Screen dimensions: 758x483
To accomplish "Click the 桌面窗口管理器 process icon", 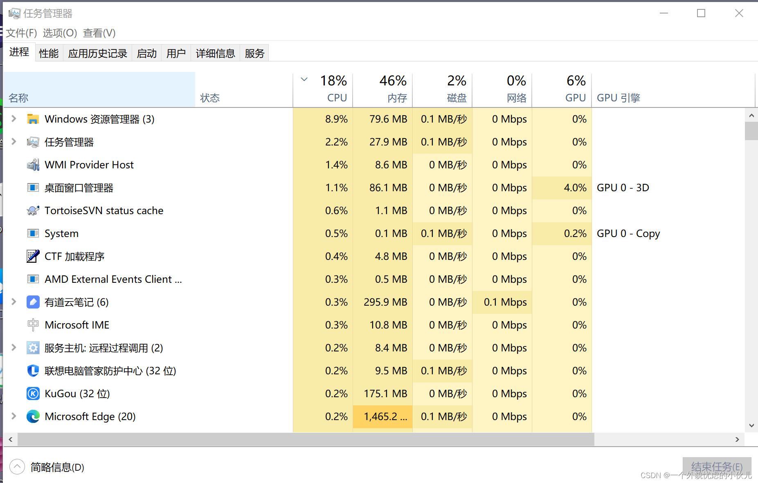I will click(x=33, y=188).
